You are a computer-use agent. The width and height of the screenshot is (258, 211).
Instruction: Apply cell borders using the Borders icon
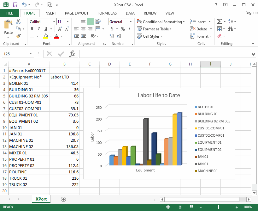click(x=32, y=36)
